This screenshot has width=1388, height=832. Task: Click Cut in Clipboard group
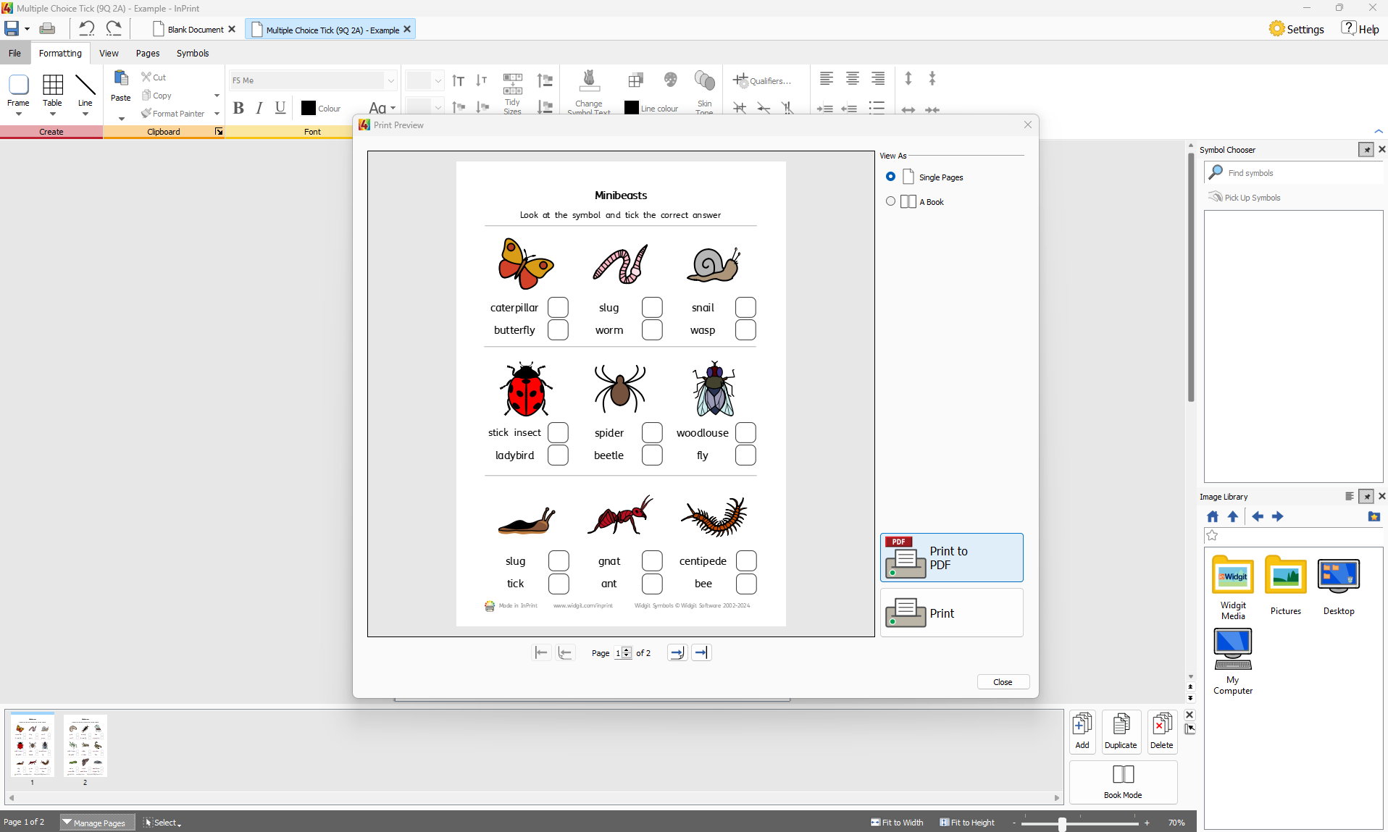[x=154, y=77]
